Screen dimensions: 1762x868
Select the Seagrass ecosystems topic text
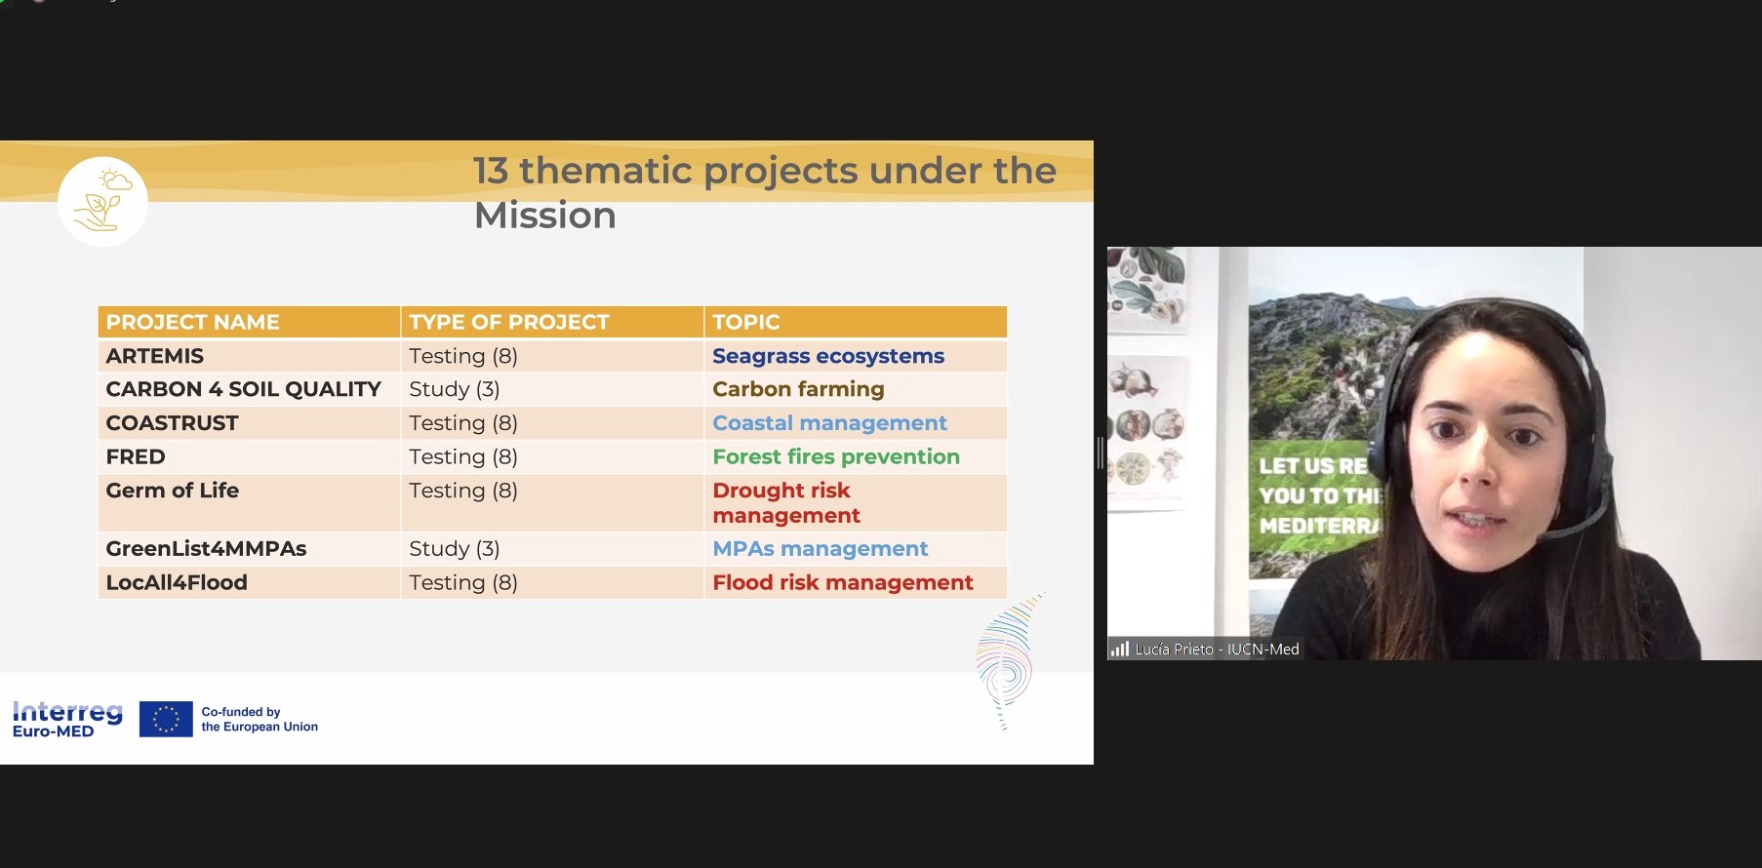(x=827, y=356)
